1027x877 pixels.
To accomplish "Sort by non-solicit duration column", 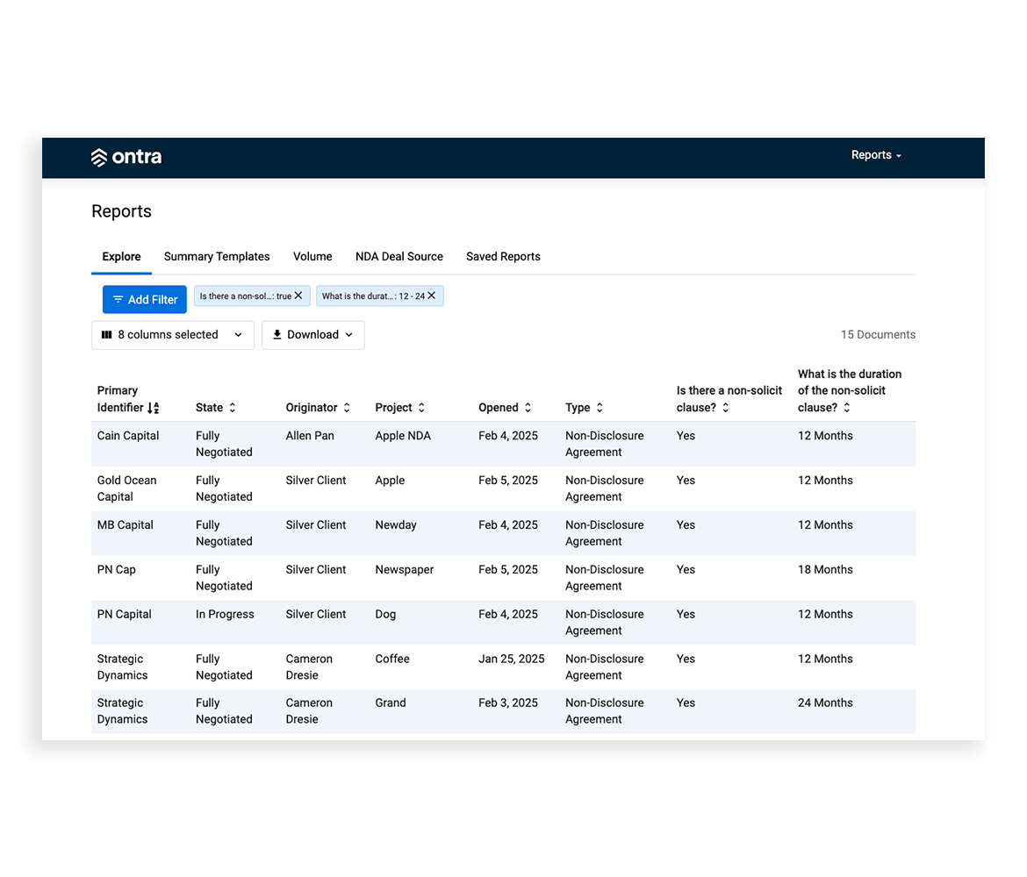I will (x=845, y=407).
